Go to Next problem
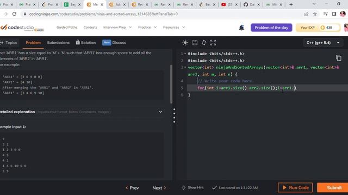The width and height of the screenshot is (348, 195). coord(159,188)
